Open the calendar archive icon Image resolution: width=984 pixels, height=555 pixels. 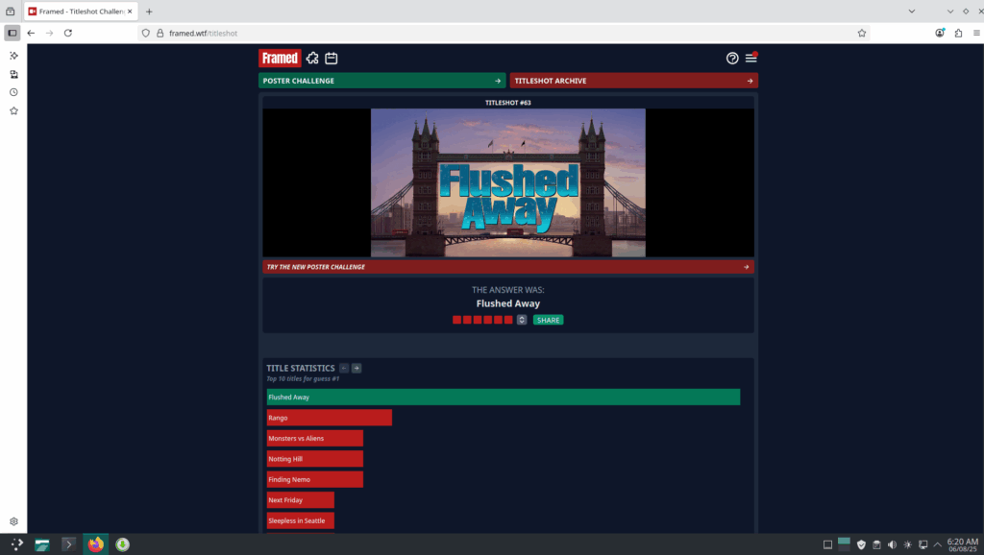point(331,58)
